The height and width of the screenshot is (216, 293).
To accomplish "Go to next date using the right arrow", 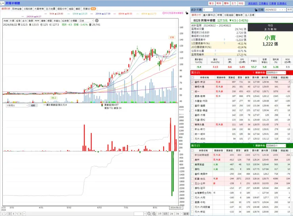I will pyautogui.click(x=285, y=9).
